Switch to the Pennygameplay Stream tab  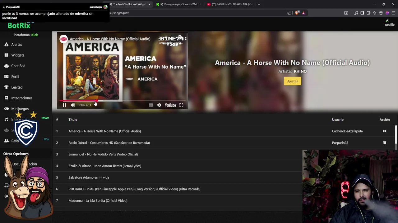click(x=179, y=4)
